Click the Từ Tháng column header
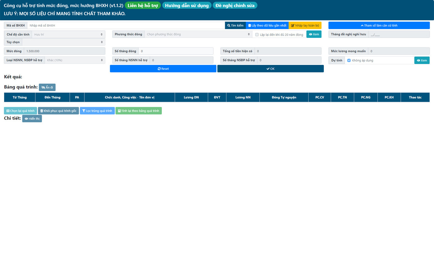This screenshot has height=271, width=434. point(20,97)
